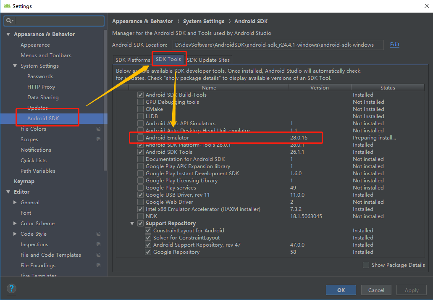
Task: Click the Cancel button
Action: click(376, 290)
